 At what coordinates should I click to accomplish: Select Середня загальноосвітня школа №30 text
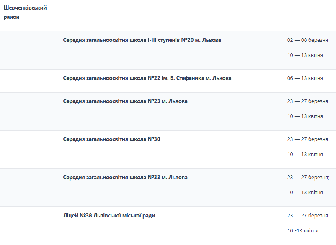click(x=111, y=139)
